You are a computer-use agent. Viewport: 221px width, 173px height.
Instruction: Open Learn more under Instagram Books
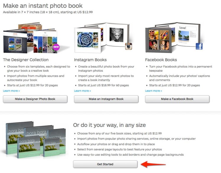click(x=82, y=91)
